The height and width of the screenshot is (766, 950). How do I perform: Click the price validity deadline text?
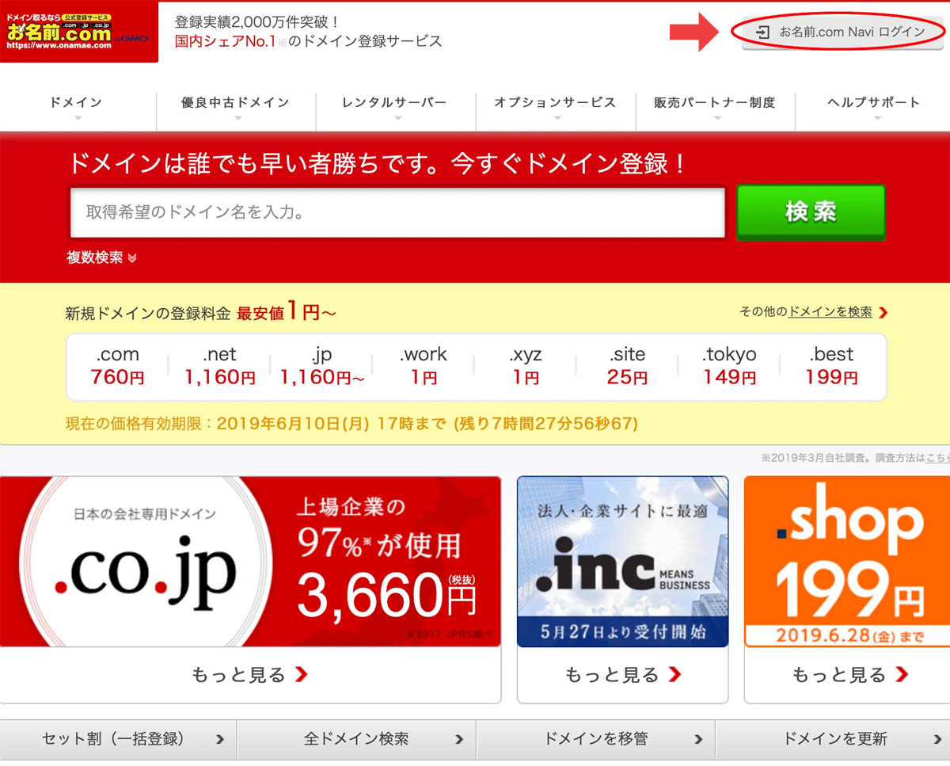pyautogui.click(x=351, y=424)
